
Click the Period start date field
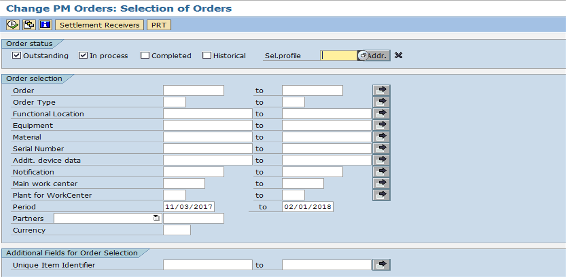[x=189, y=207]
